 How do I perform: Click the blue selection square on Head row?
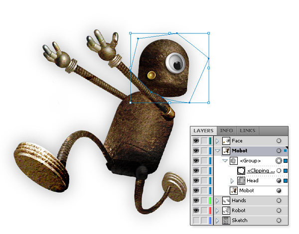[286, 181]
